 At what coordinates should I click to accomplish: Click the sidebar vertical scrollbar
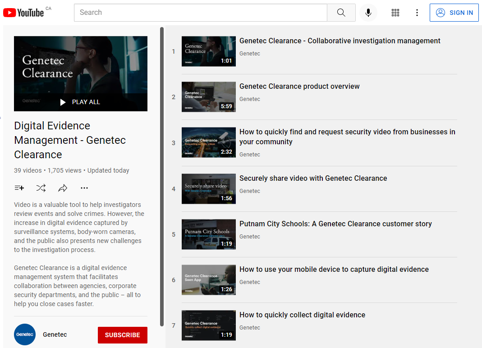(x=162, y=177)
